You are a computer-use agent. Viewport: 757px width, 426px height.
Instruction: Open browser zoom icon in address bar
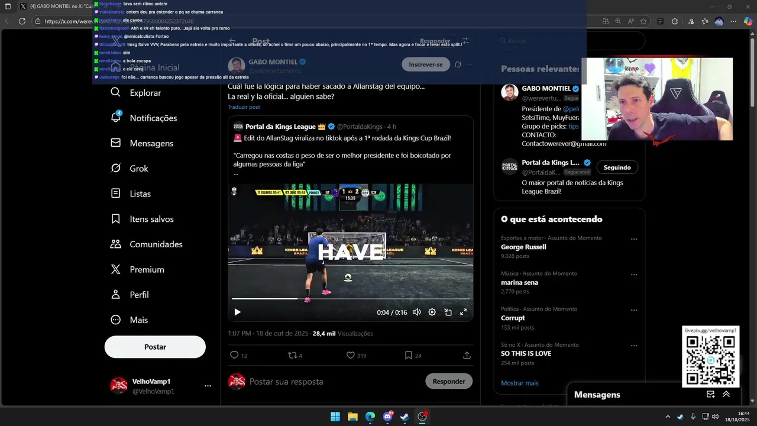click(618, 21)
